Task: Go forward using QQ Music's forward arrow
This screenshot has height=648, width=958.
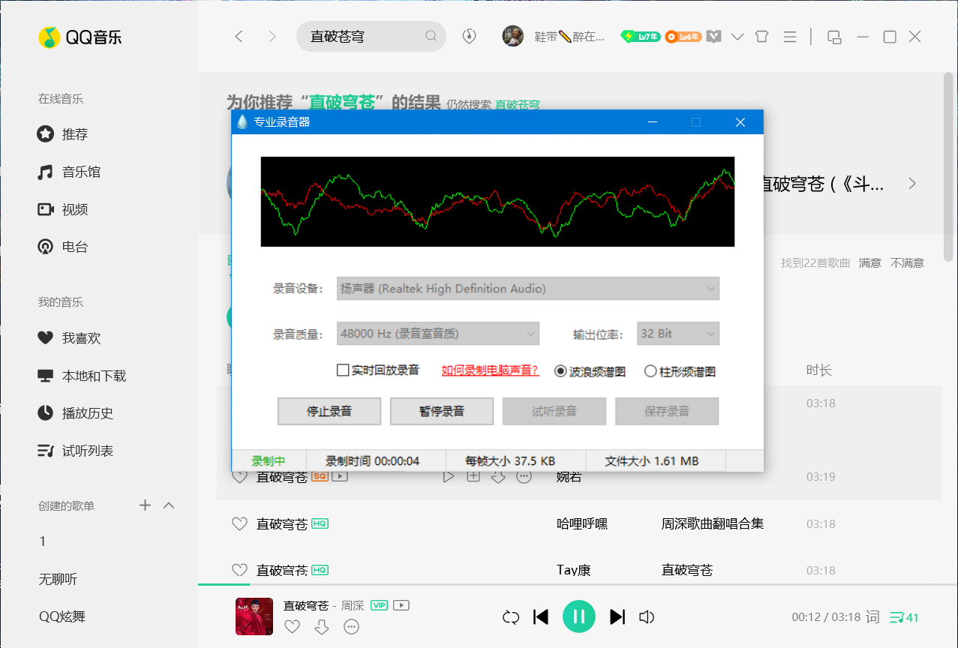Action: coord(272,36)
